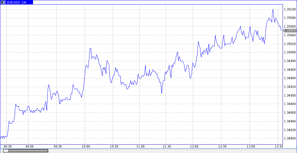297x153 pixels.
Task: Click the 11:30 time axis label
Action: (x=167, y=147)
